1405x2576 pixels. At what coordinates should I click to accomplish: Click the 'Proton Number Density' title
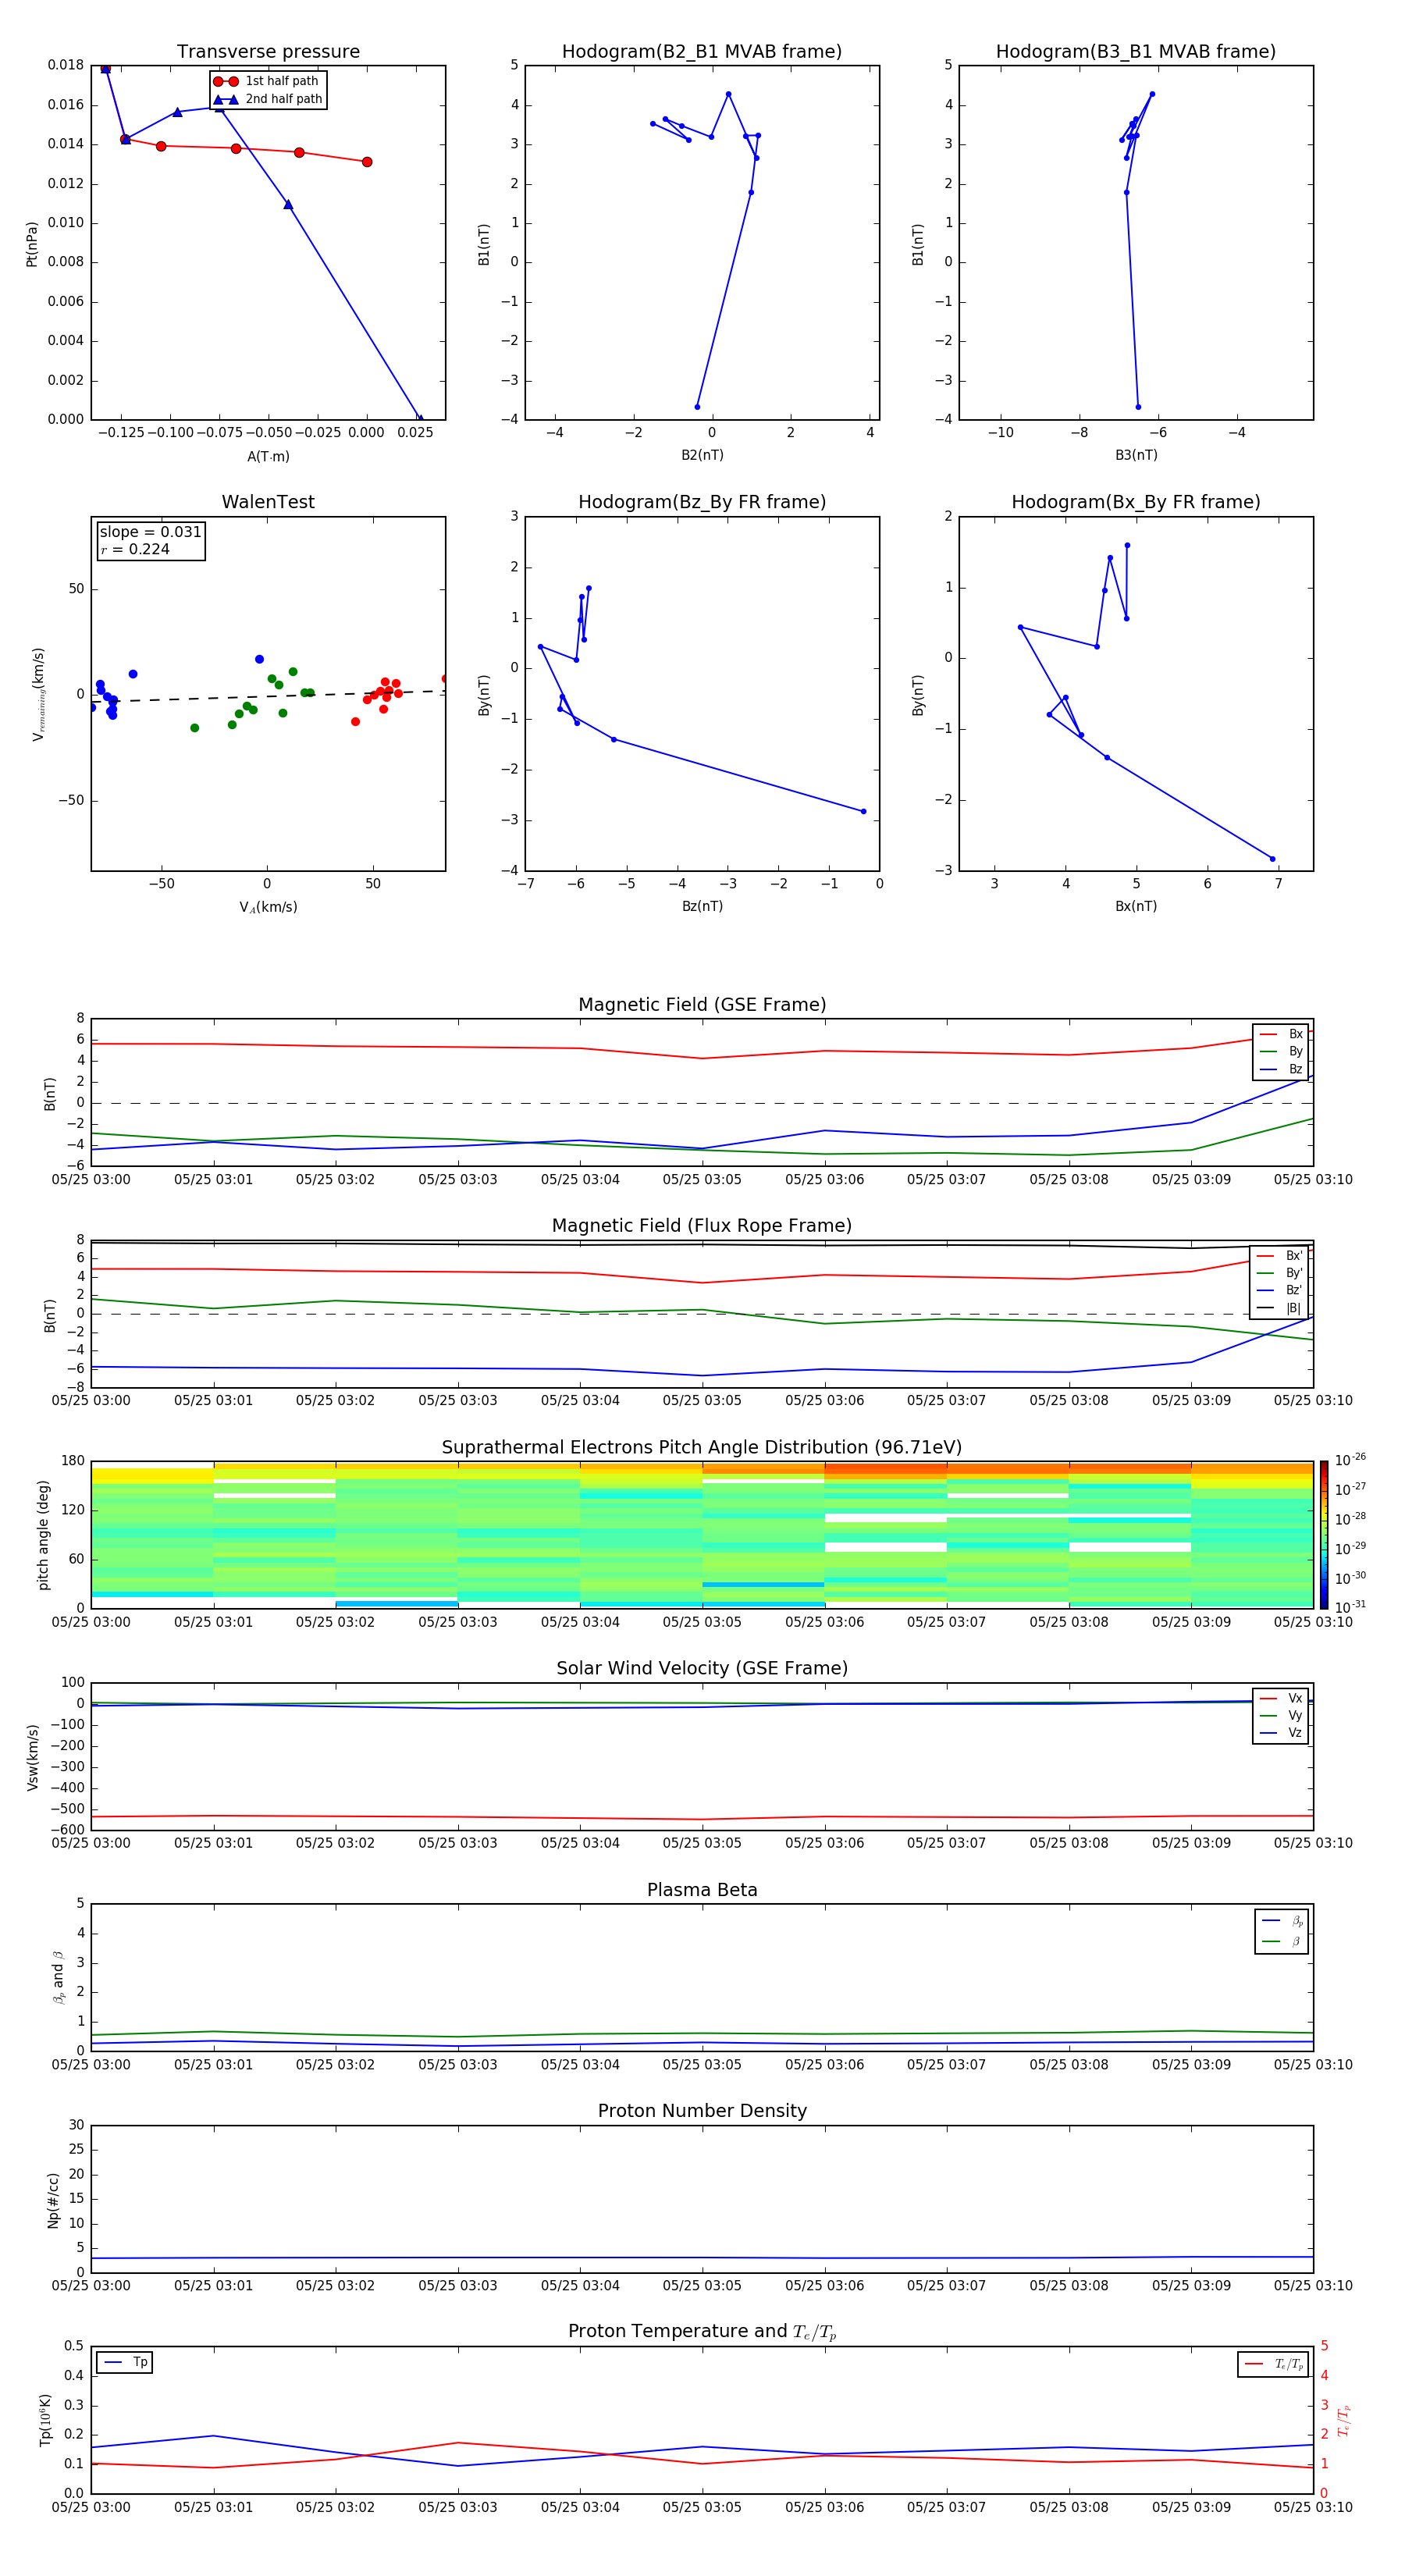point(702,2111)
